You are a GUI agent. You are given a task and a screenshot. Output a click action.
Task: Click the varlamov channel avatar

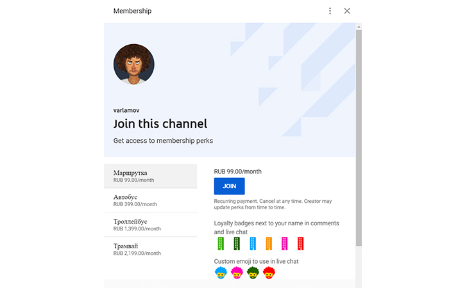[x=134, y=65]
